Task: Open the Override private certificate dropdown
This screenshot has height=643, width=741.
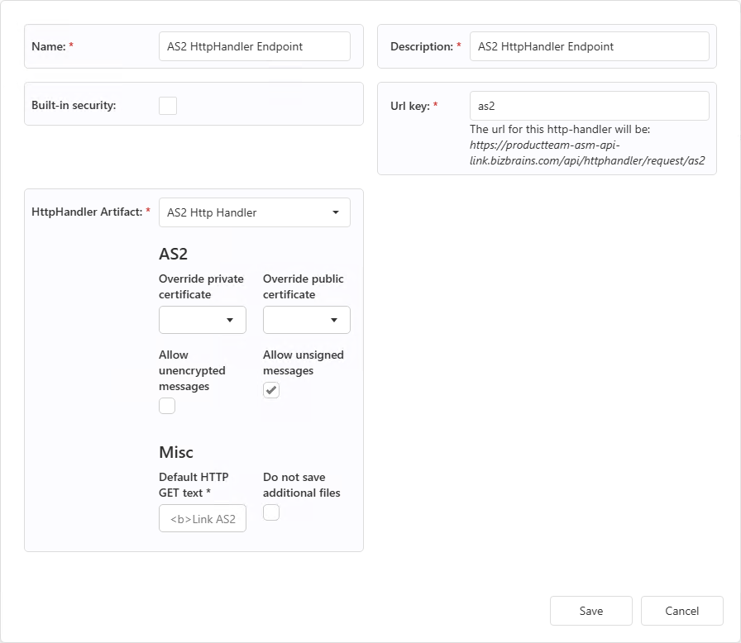Action: [202, 320]
